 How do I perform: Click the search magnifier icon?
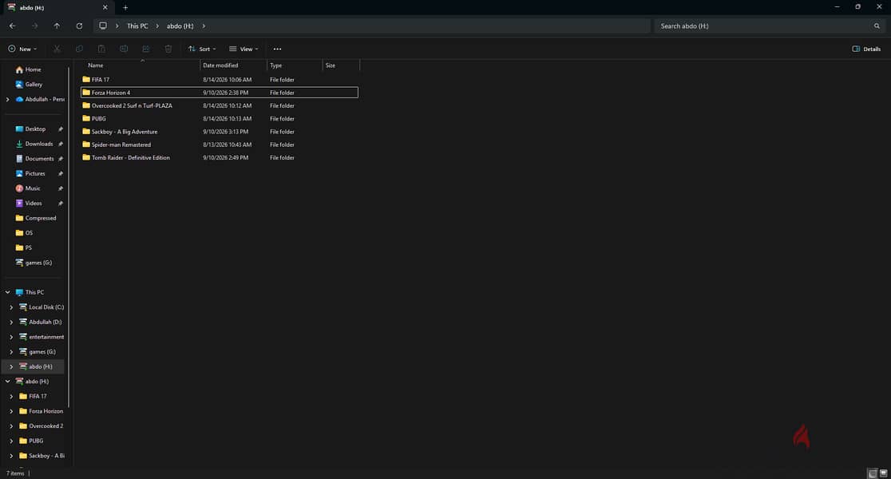(x=877, y=26)
